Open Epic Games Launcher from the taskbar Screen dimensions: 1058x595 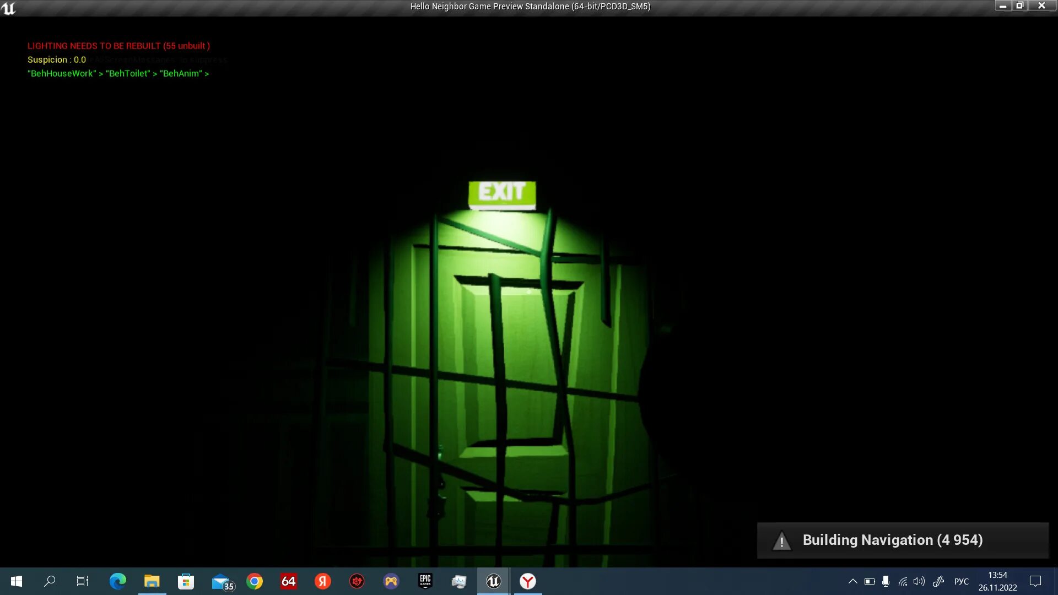pyautogui.click(x=425, y=581)
